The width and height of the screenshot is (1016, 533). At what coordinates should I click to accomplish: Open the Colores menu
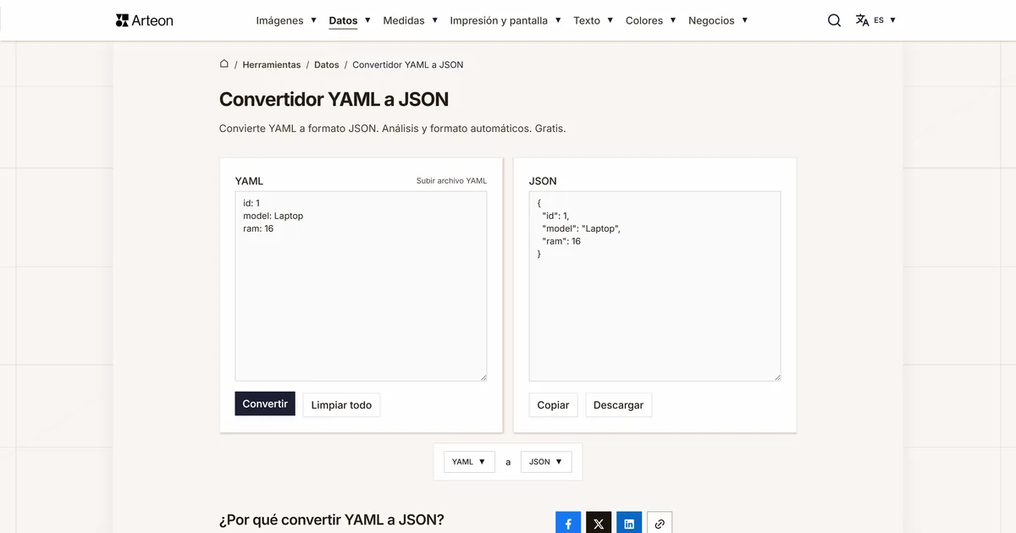tap(651, 20)
